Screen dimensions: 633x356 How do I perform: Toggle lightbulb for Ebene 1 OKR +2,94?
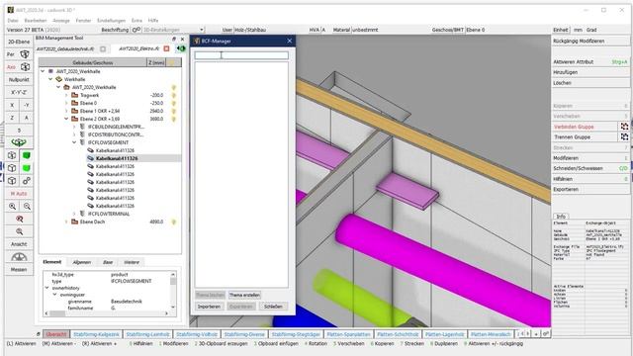click(174, 111)
